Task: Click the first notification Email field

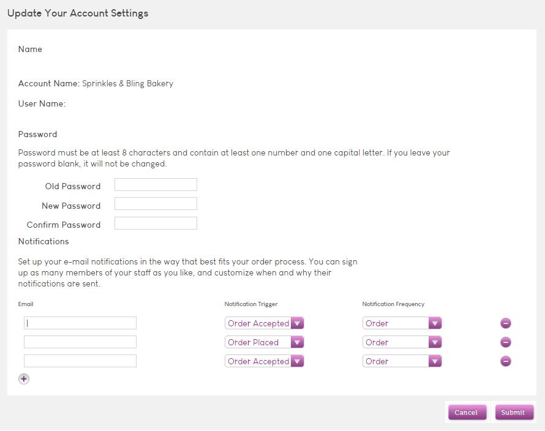Action: click(80, 323)
